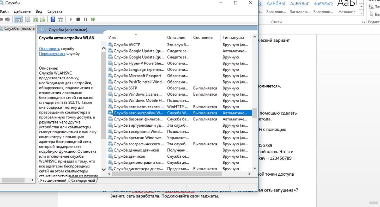Toggle the show/hide action pane toolbar icon
This screenshot has height=207, width=380.
(x=61, y=19)
